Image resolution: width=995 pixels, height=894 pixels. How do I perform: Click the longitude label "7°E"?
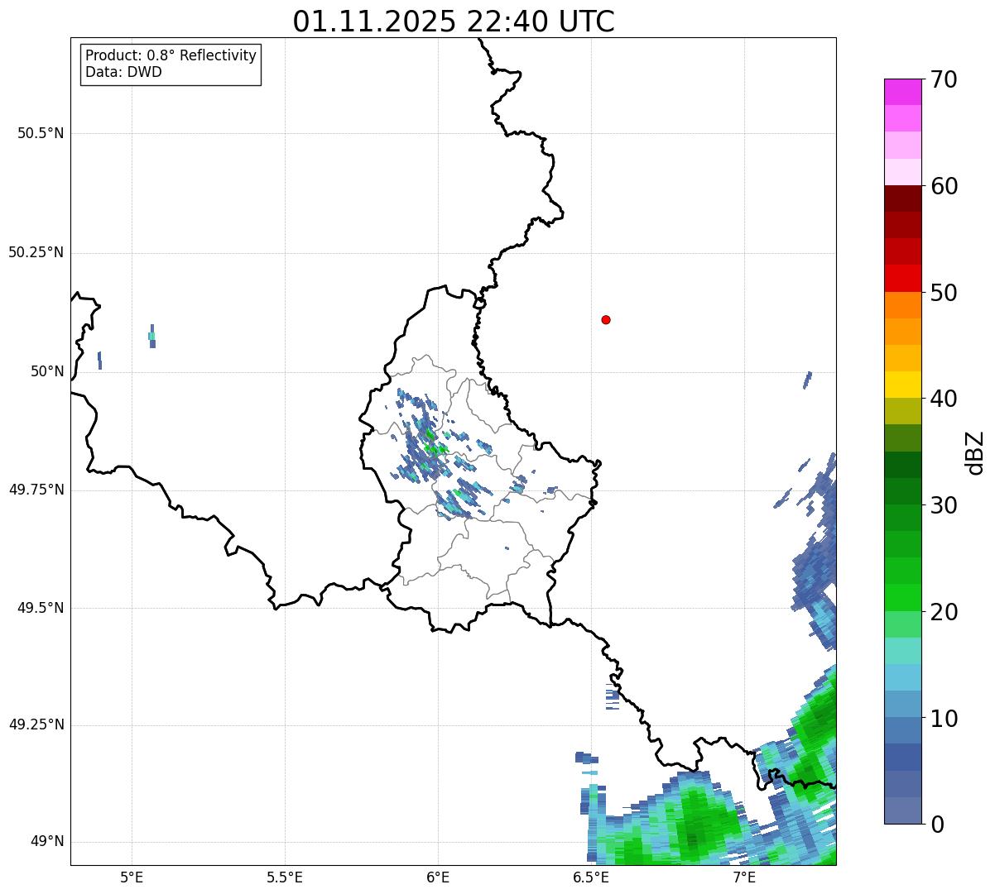click(744, 877)
